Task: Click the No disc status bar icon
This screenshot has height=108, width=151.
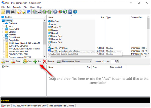Action: tap(2, 106)
